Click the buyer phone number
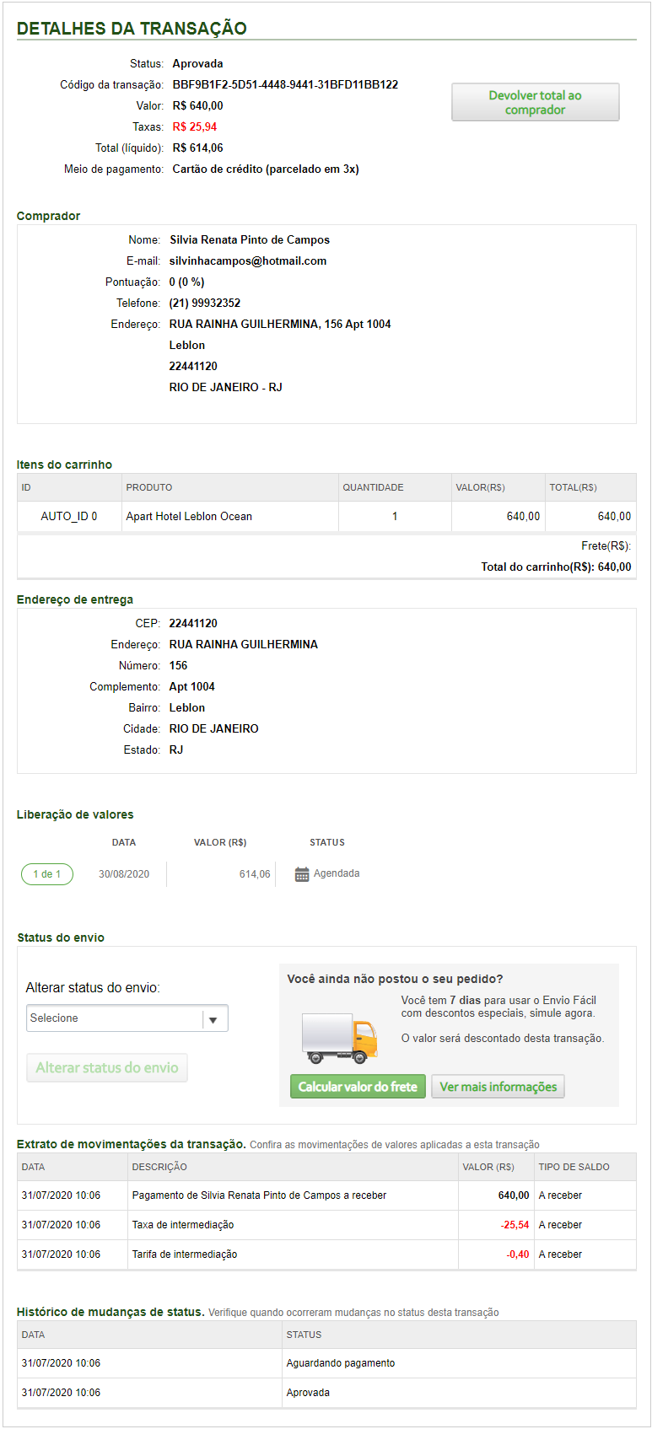This screenshot has width=652, height=1429. [205, 304]
